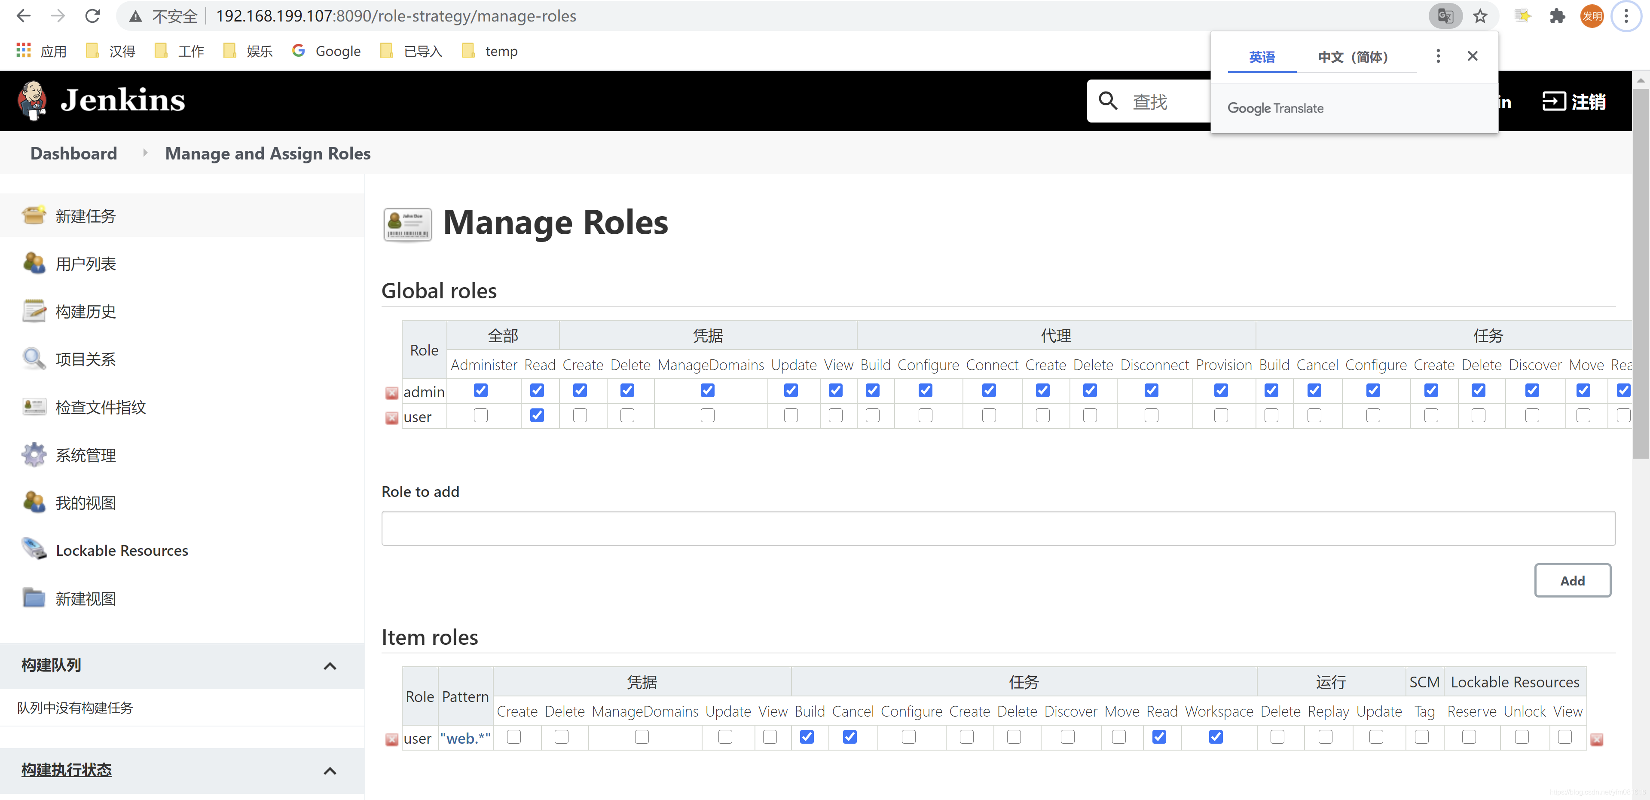
Task: Click the 检查文件指纹 icon
Action: [34, 407]
